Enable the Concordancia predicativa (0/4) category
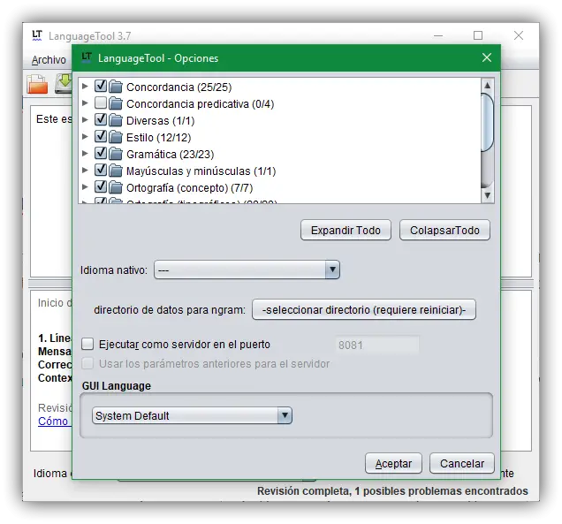This screenshot has height=524, width=562. pyautogui.click(x=101, y=103)
